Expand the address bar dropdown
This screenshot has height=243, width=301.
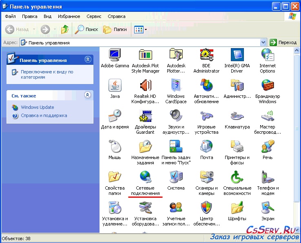click(263, 42)
